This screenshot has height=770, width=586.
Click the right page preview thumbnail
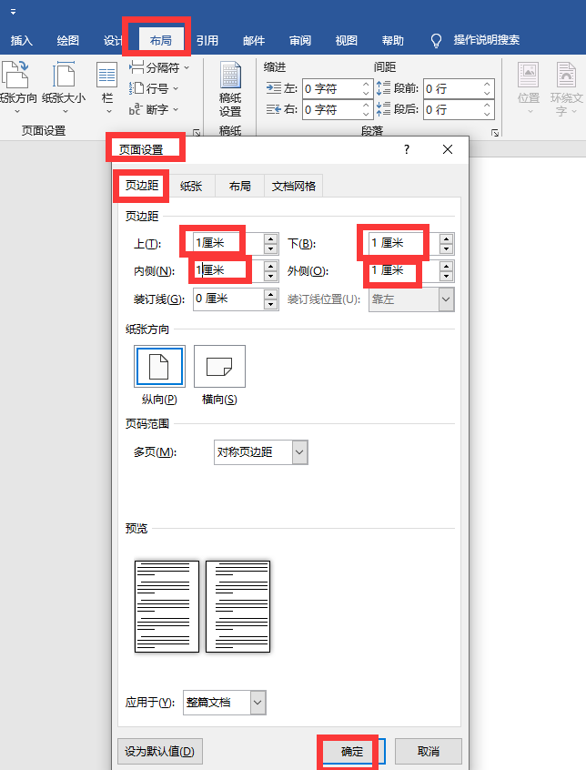238,606
